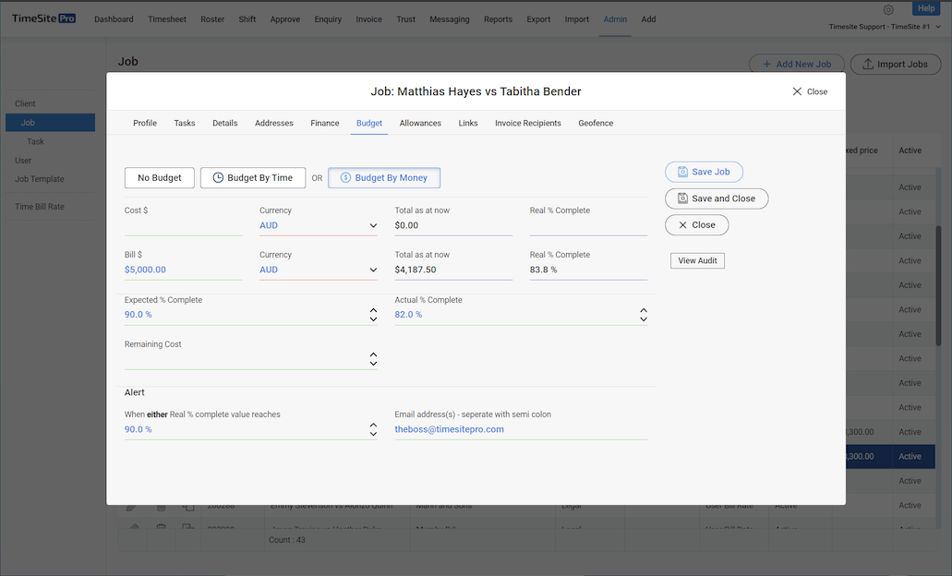
Task: Click the Cost $ input field
Action: click(x=184, y=226)
